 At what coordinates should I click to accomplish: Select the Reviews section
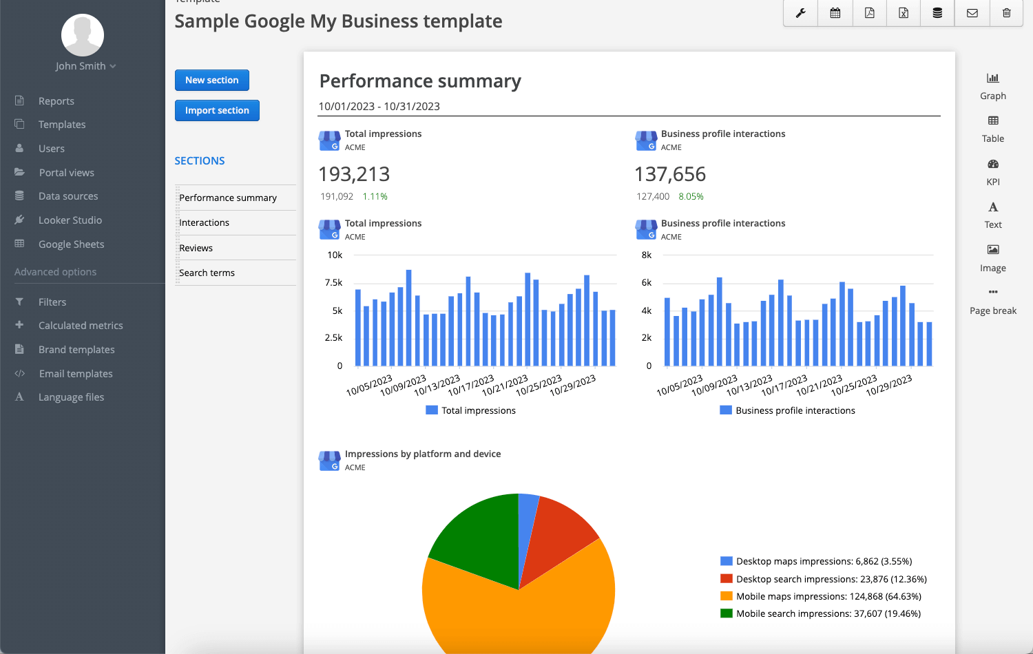point(236,248)
